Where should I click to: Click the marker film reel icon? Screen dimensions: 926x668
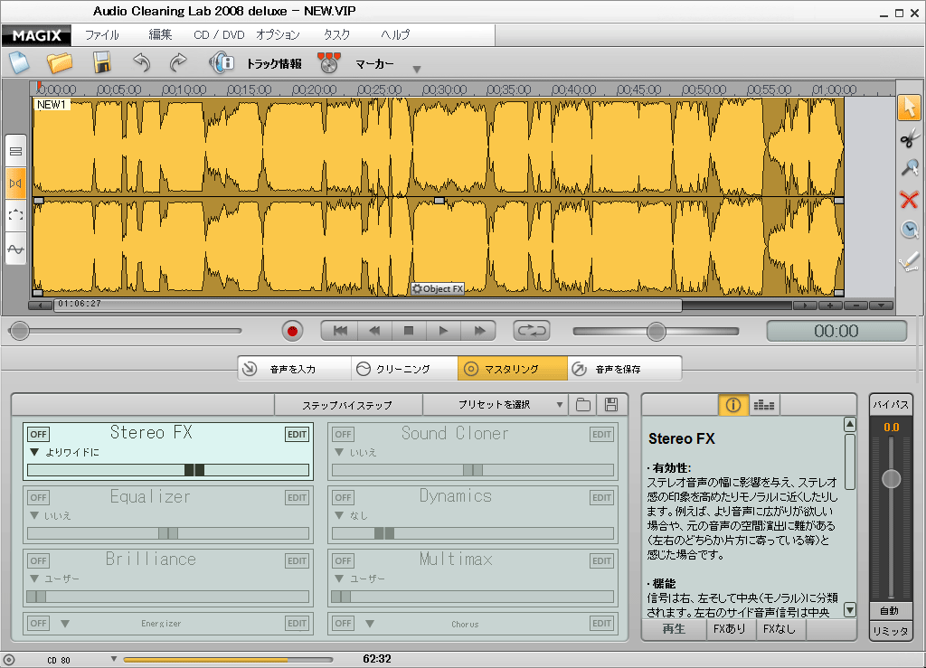pos(329,62)
